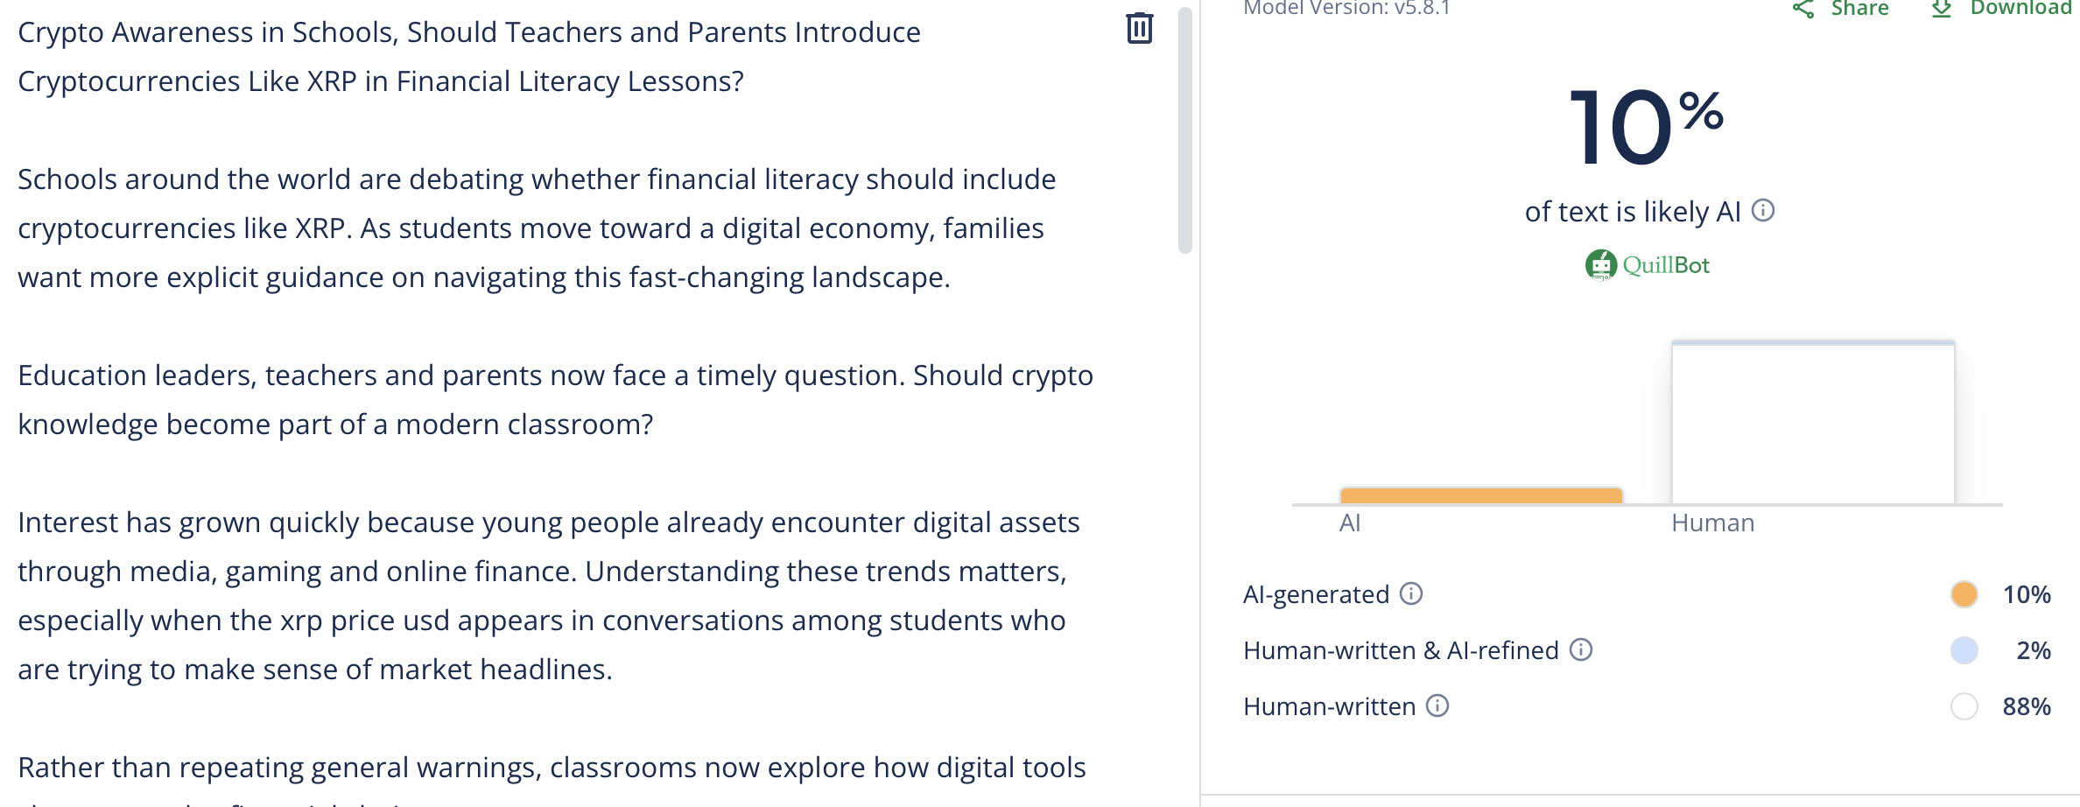
Task: Open info icon for Human-written & AI-refined
Action: pos(1581,649)
